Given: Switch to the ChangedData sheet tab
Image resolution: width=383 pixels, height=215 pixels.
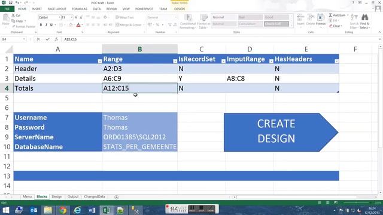Looking at the screenshot, I should pos(95,196).
